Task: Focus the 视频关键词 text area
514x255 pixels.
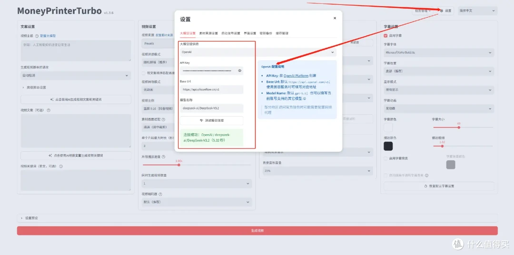Action: tap(76, 180)
